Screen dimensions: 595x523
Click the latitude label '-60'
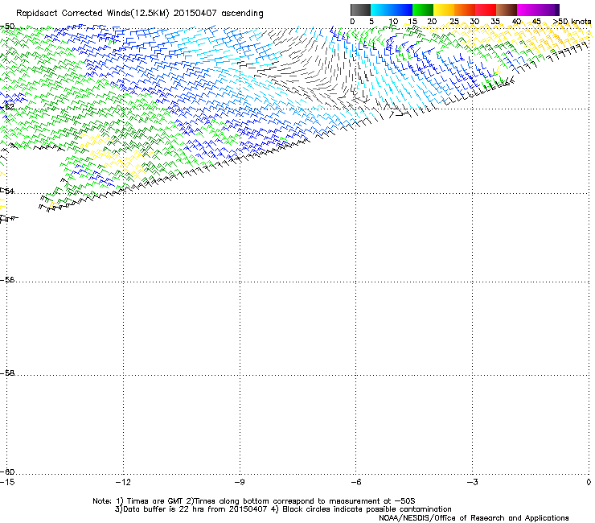[7, 472]
